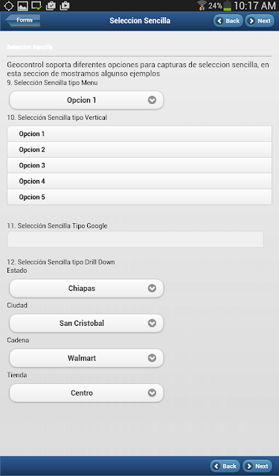Expand the Centro tienda dropdown
The height and width of the screenshot is (476, 279).
[86, 393]
